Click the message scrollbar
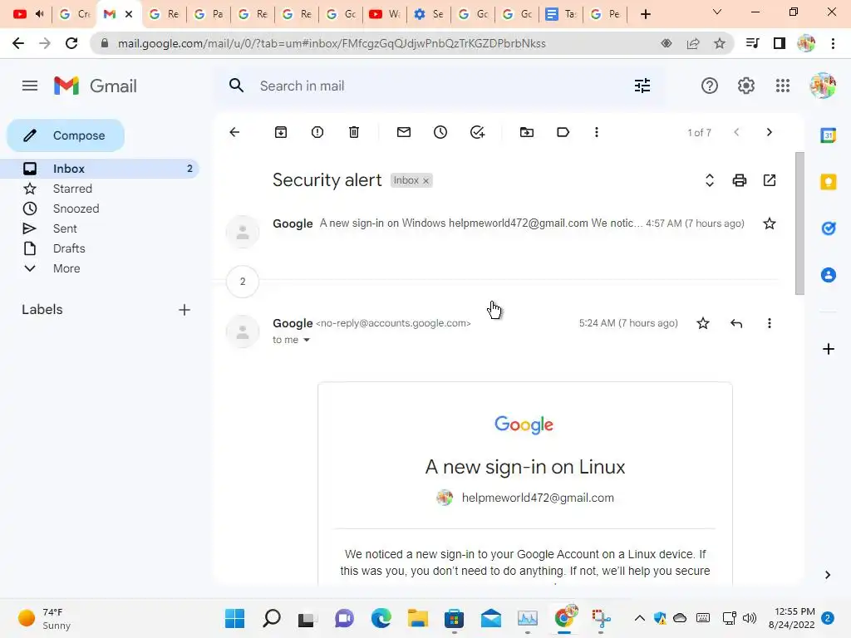The image size is (851, 638). [799, 223]
